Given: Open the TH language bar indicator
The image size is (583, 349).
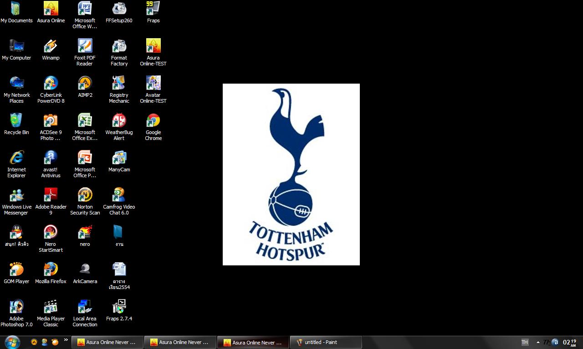Looking at the screenshot, I should tap(525, 342).
